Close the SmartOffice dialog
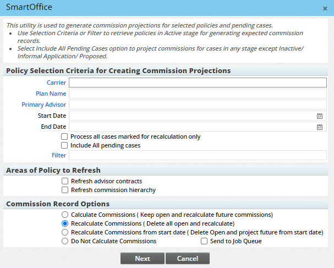Viewport: 334px width, 268px height. pyautogui.click(x=325, y=8)
